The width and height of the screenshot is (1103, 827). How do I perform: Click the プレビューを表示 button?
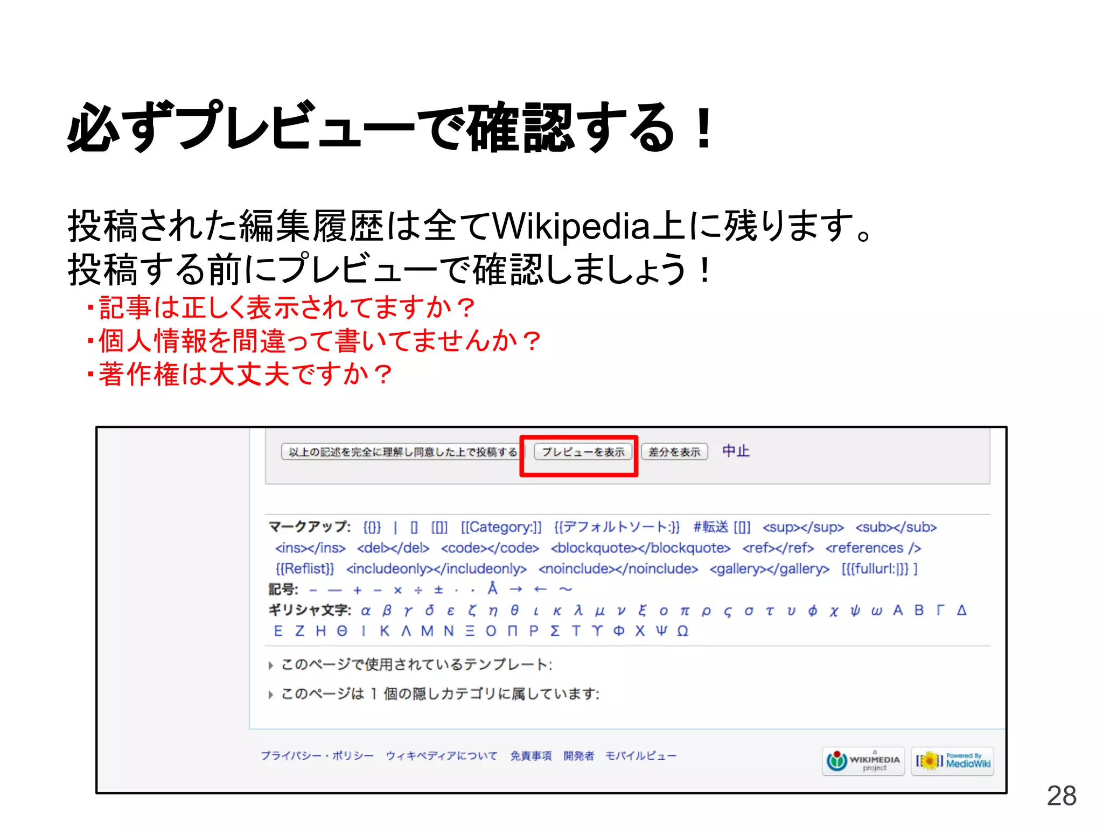pyautogui.click(x=583, y=452)
